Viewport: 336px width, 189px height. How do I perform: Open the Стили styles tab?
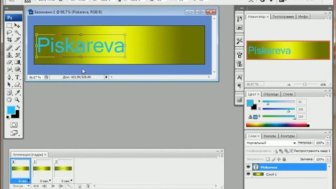[288, 94]
